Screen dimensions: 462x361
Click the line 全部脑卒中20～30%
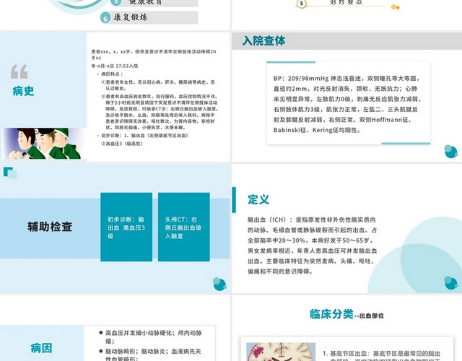point(311,240)
